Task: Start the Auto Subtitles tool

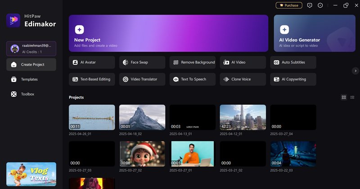Action: [x=293, y=62]
